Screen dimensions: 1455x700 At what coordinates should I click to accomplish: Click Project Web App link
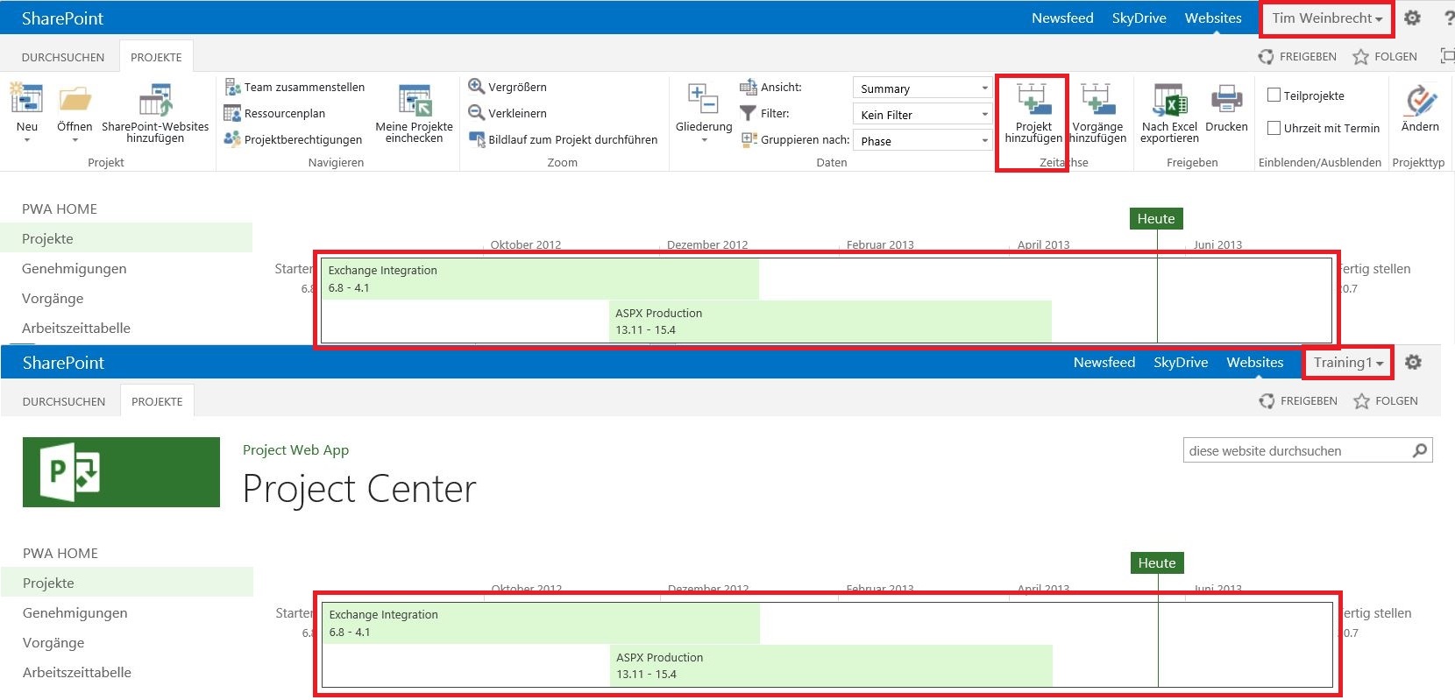[x=295, y=449]
